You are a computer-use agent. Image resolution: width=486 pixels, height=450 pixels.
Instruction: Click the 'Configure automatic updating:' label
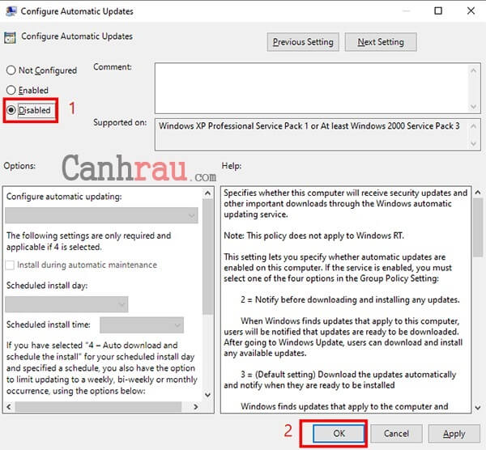64,197
